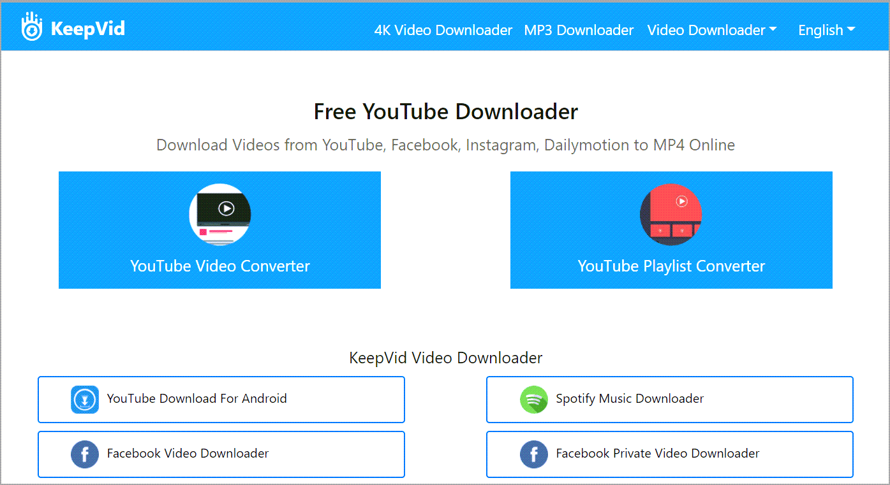Open YouTube Download For Android link
This screenshot has width=890, height=485.
tap(221, 400)
